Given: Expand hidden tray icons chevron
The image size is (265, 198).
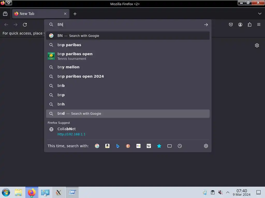Looking at the screenshot, I should [x=228, y=192].
